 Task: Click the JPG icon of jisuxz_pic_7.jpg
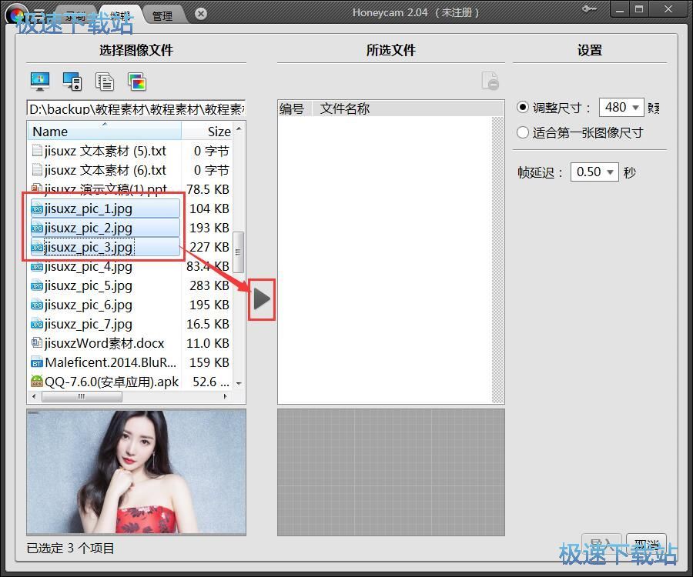pos(37,325)
